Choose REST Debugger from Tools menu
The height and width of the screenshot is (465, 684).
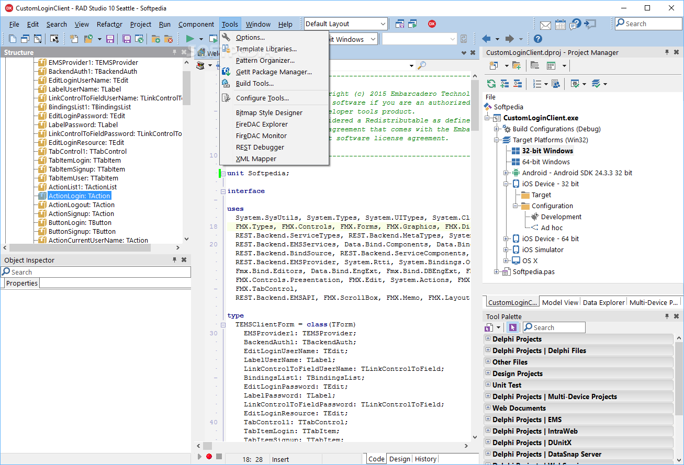pyautogui.click(x=260, y=147)
